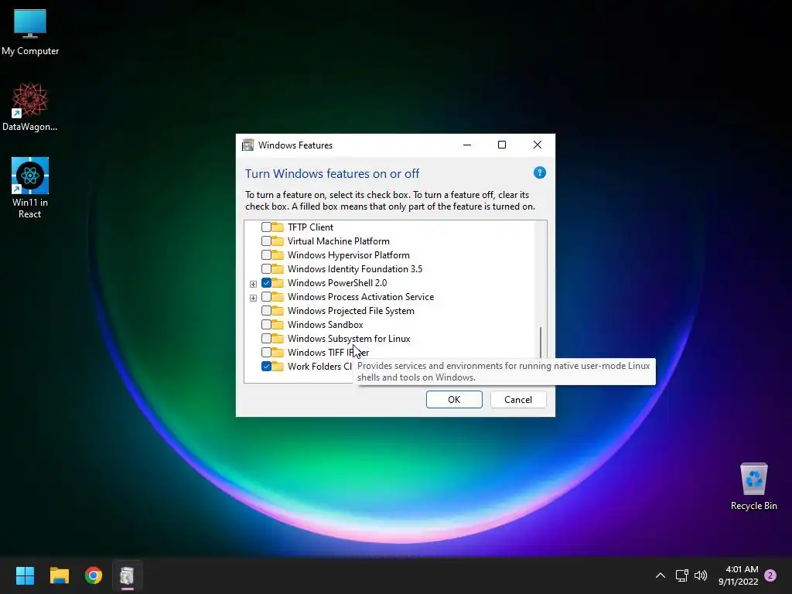Open the notification count badge

(x=770, y=575)
